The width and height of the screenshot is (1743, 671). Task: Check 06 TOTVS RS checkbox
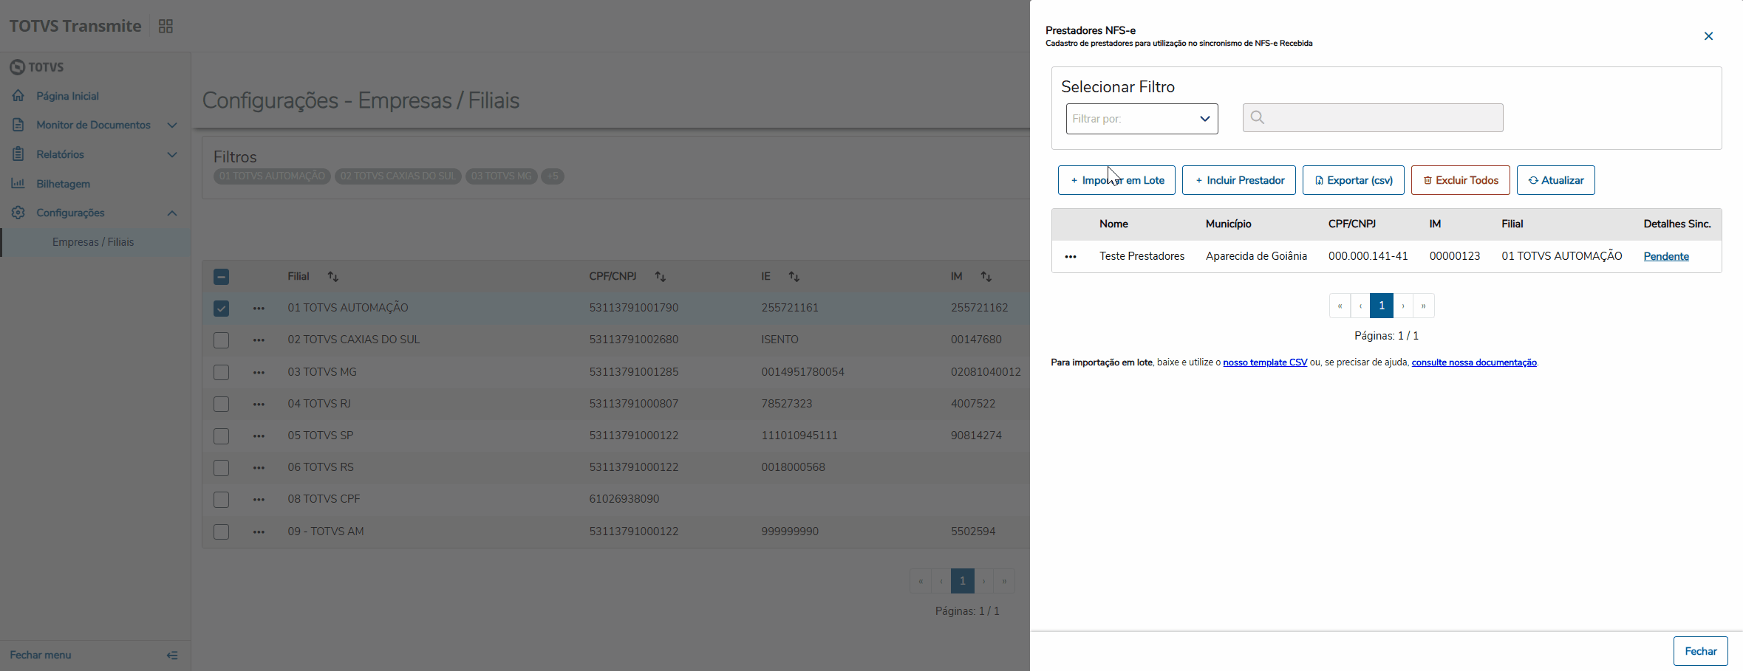point(221,468)
